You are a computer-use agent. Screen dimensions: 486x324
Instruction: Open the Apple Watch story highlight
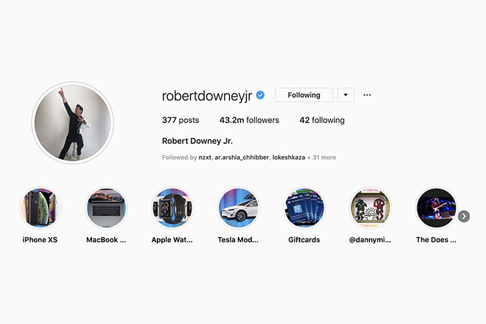tap(172, 207)
